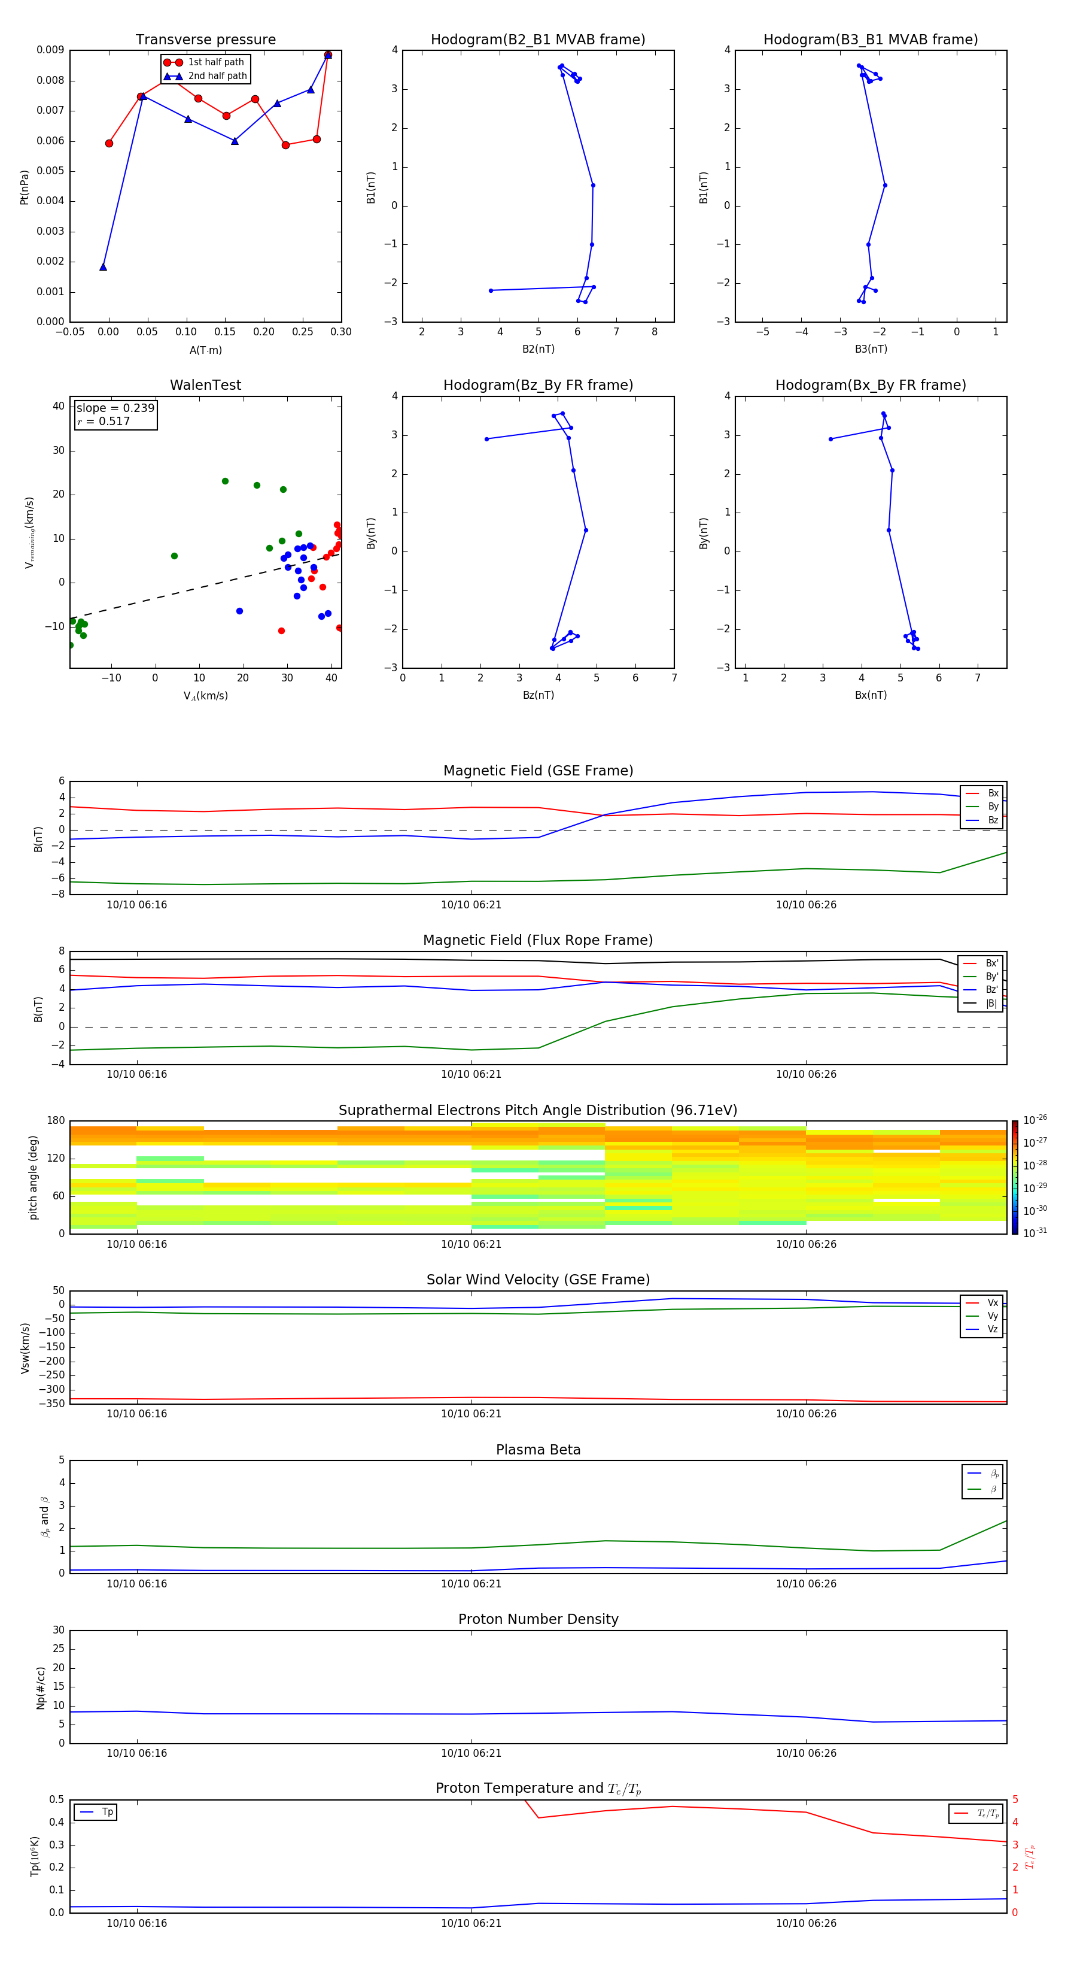Click the 'Vz' velocity legend entry
Viewport: 1077px width, 1976px height.
(x=982, y=1329)
